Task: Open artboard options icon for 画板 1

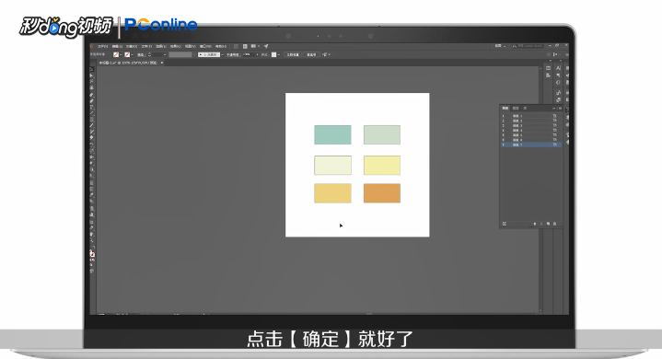Action: pos(555,116)
